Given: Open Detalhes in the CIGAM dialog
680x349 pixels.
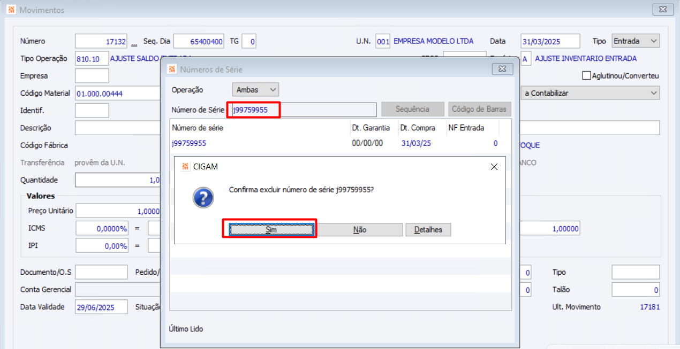Looking at the screenshot, I should 428,230.
